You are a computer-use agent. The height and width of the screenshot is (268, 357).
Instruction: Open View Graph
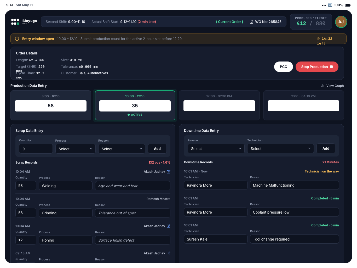tap(332, 86)
